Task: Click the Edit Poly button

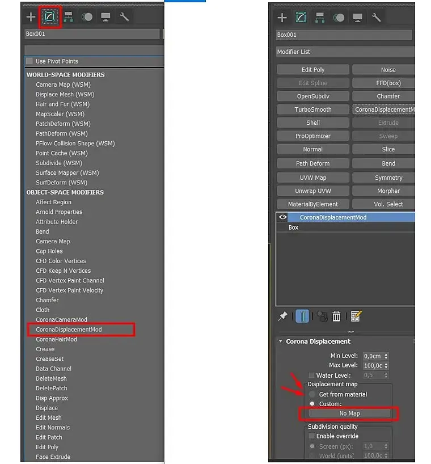Action: coord(313,70)
